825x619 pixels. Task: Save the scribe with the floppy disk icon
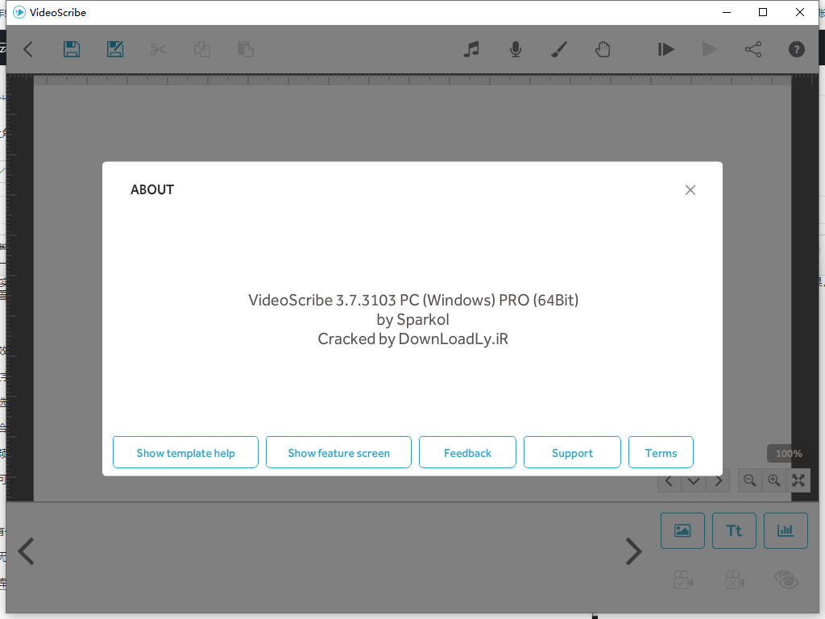pyautogui.click(x=72, y=49)
